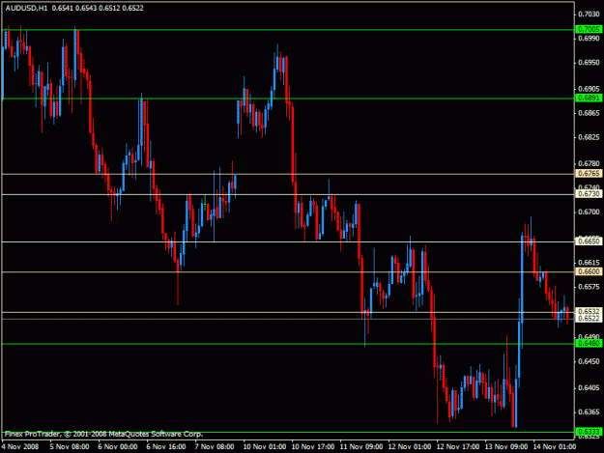604x453 pixels.
Task: Click the 0.6905 value on price scale
Action: (589, 89)
